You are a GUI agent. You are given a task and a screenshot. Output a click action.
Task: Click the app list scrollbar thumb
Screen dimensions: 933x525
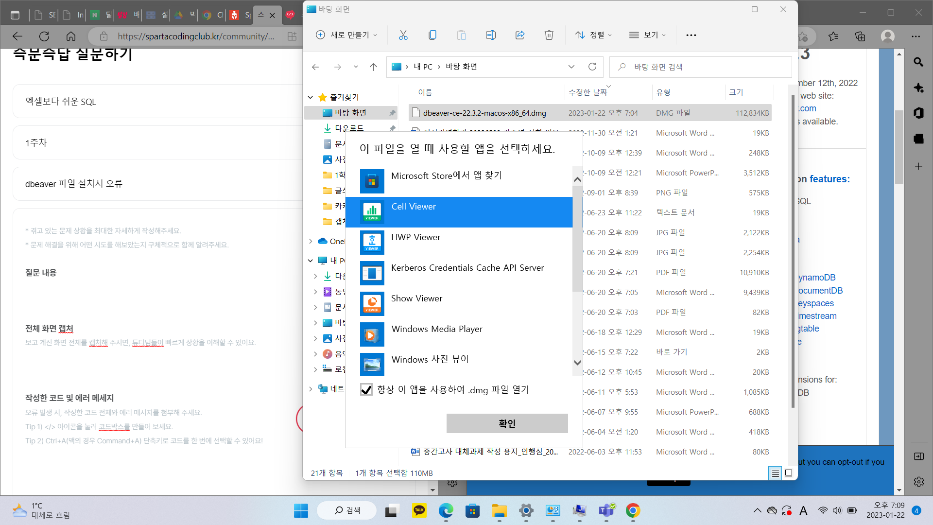(x=577, y=238)
